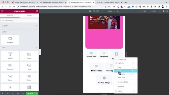
Task: Open the widgets grid icon in header
Action: point(37,11)
